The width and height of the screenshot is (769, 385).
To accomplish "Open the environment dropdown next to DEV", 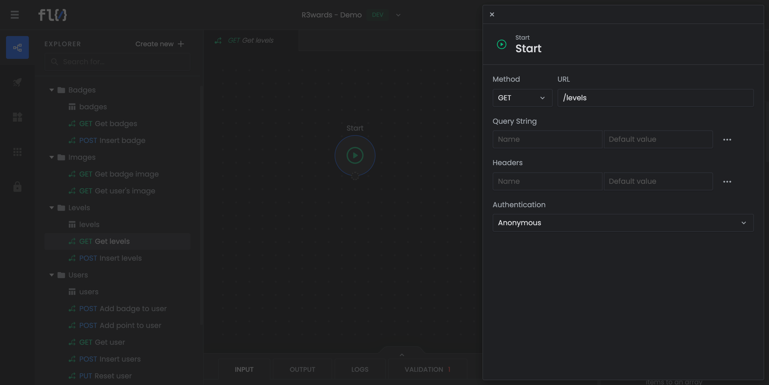I will pyautogui.click(x=398, y=15).
